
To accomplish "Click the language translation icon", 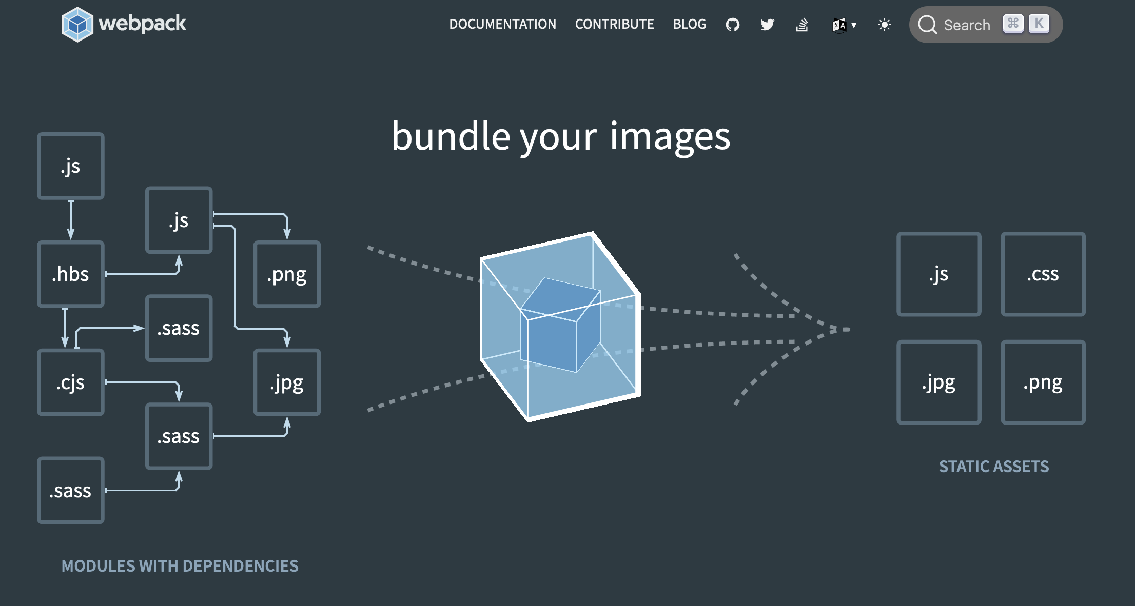I will click(x=839, y=25).
